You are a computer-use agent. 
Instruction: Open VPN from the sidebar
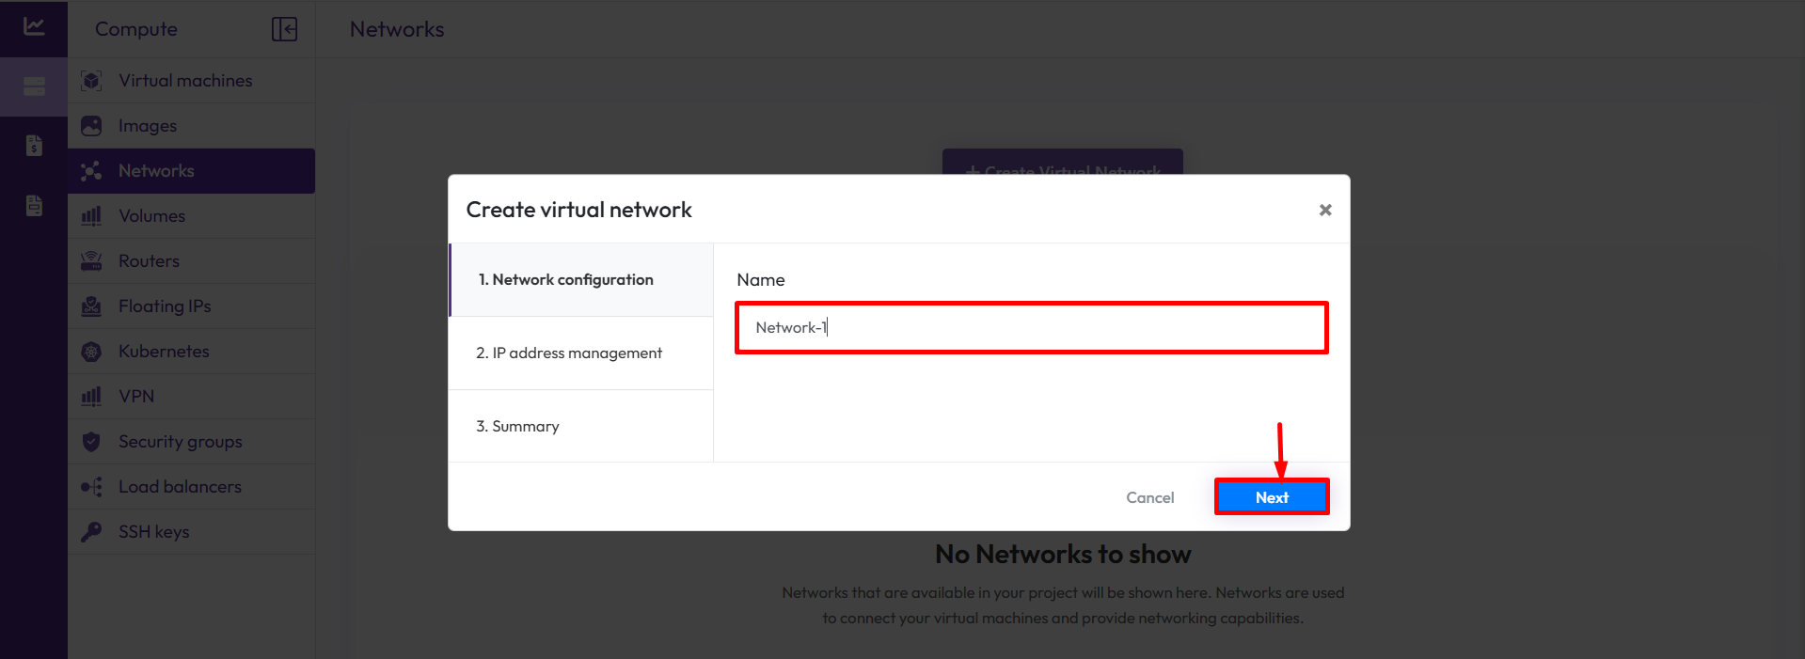[136, 397]
